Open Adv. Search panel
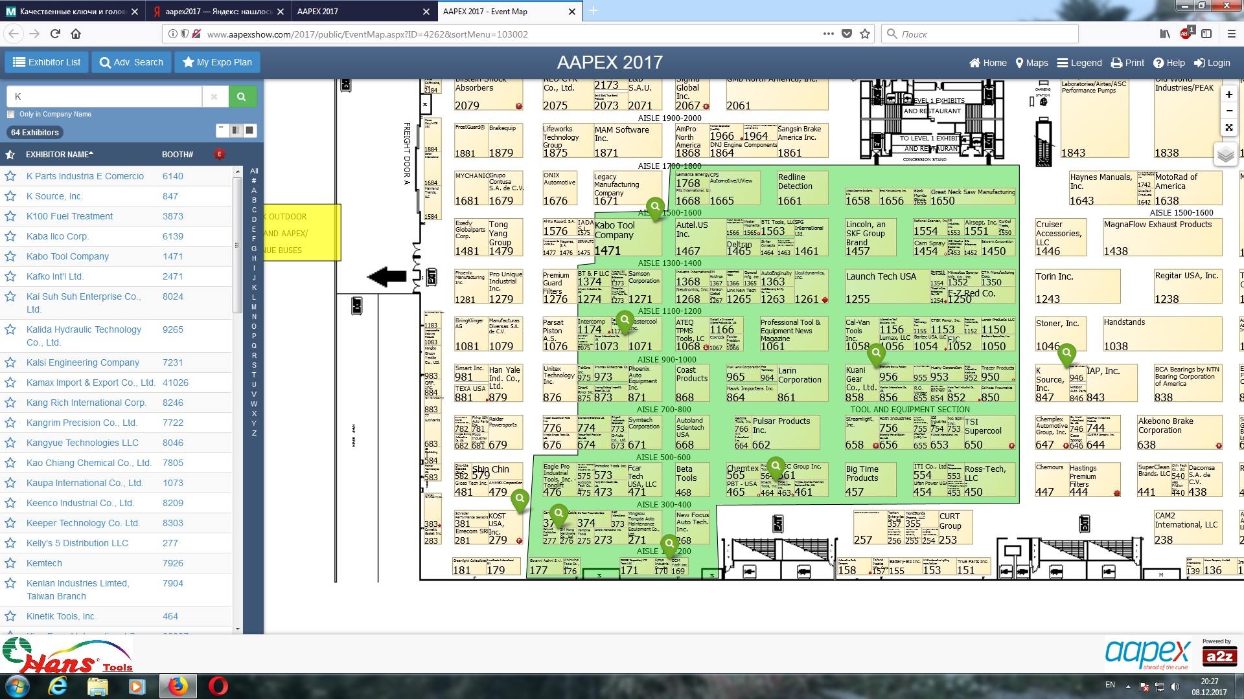The width and height of the screenshot is (1244, 699). (x=132, y=62)
